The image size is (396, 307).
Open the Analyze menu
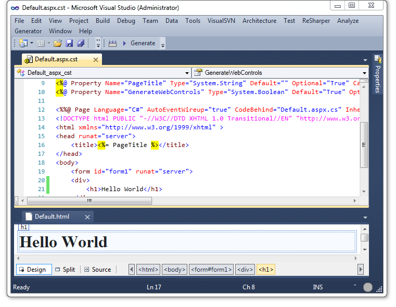pos(348,21)
